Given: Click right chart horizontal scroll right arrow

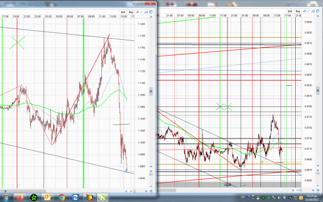Looking at the screenshot, I should coord(293,191).
